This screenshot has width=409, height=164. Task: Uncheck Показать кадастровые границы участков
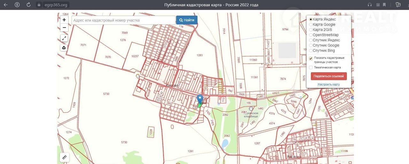coord(311,59)
